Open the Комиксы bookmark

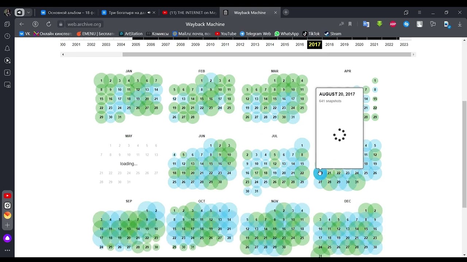157,33
